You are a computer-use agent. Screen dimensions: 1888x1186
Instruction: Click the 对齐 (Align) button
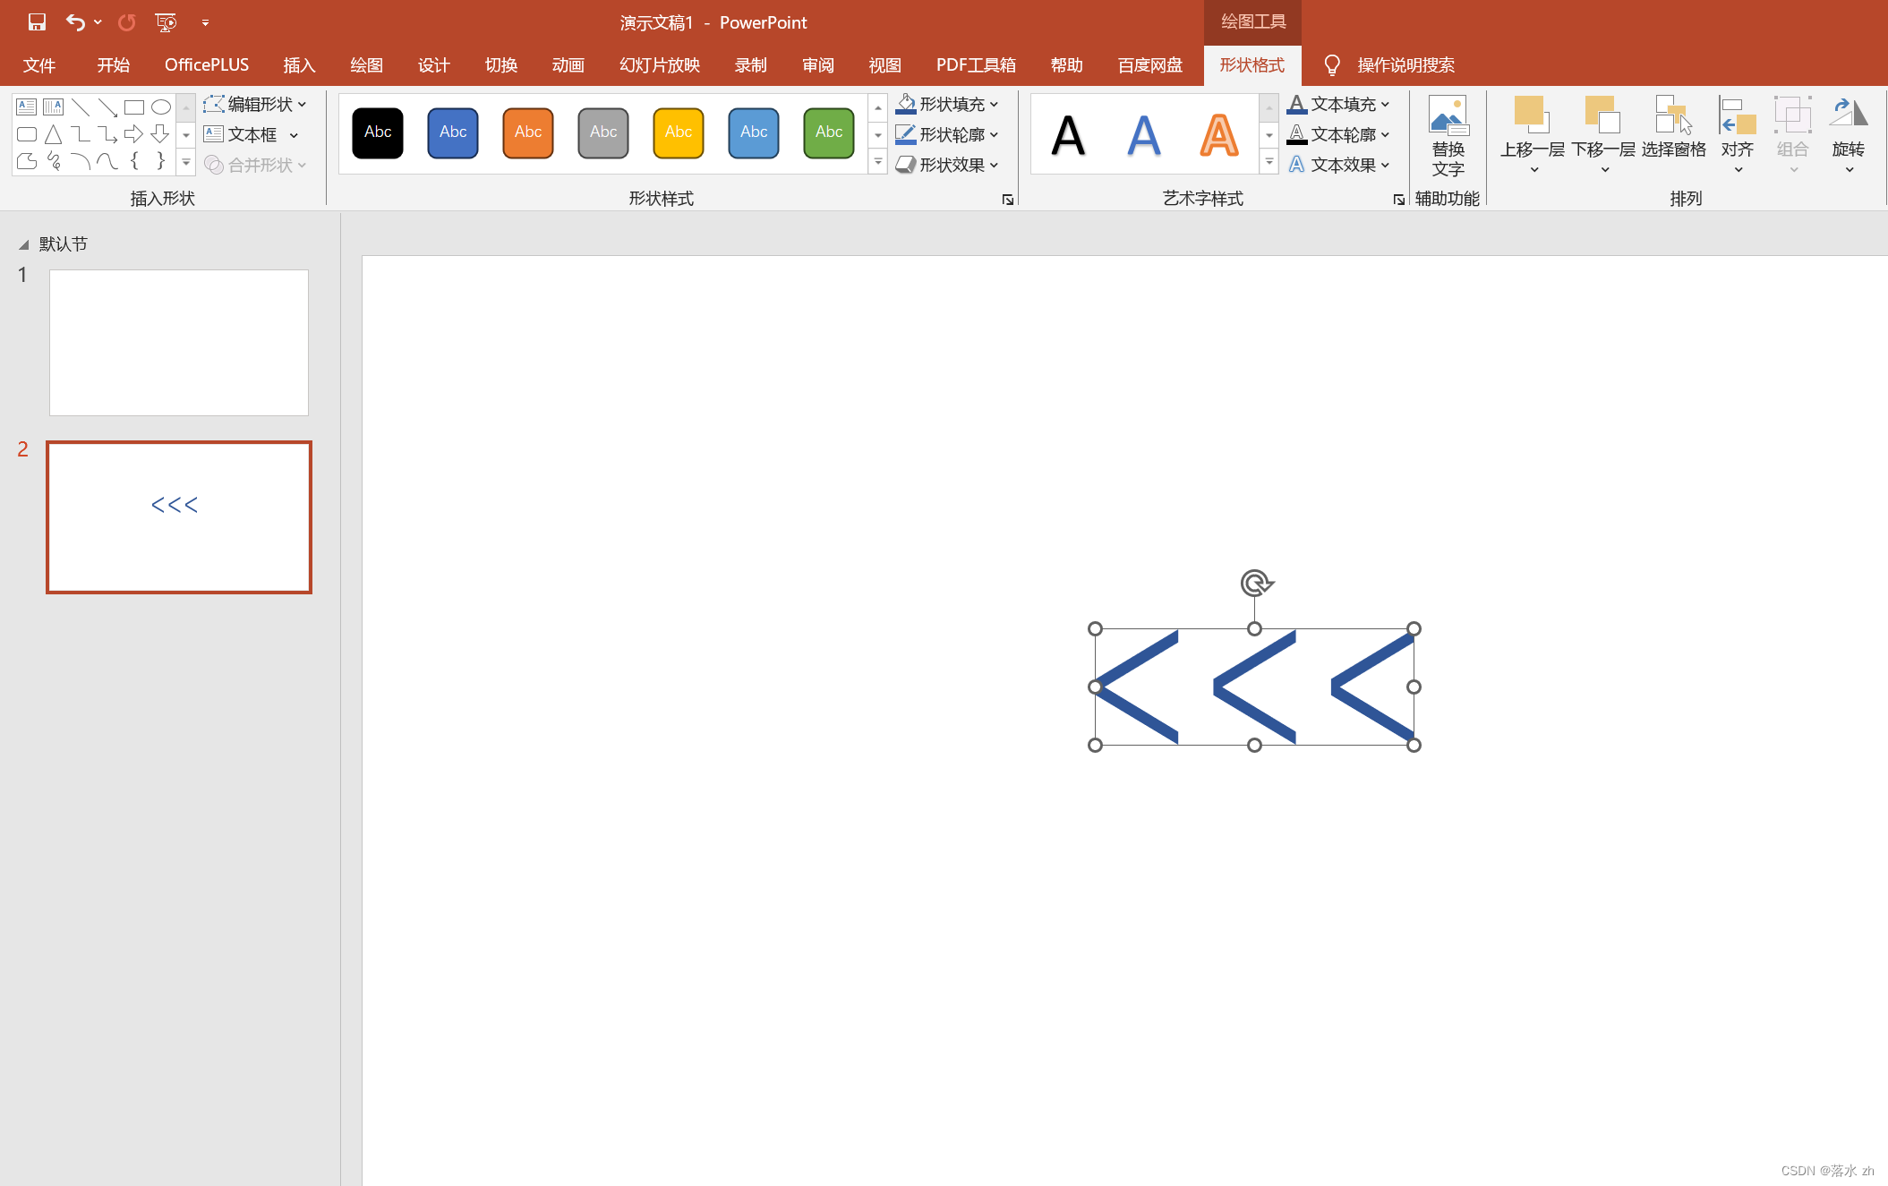(1735, 132)
